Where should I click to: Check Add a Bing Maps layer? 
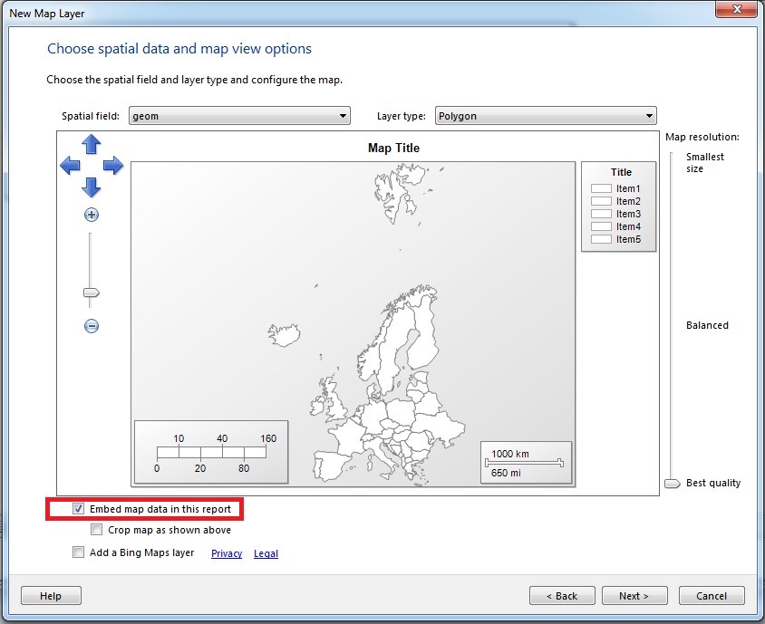(78, 552)
